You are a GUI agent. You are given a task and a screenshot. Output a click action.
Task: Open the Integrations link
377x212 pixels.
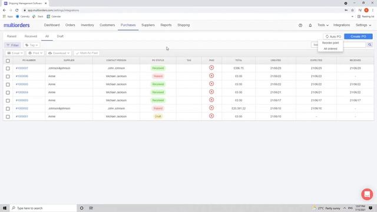tap(342, 25)
